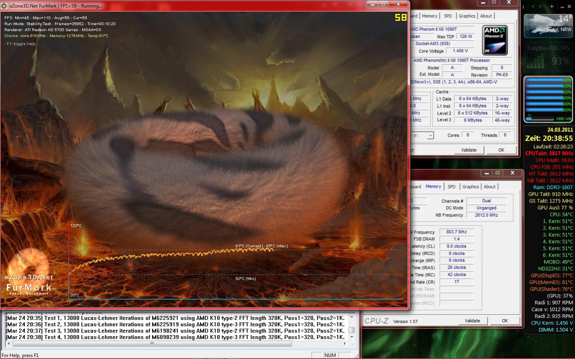Click the 'Zeit: 20:38:55' clock in sidebar
Image resolution: width=575 pixels, height=359 pixels.
[x=549, y=138]
